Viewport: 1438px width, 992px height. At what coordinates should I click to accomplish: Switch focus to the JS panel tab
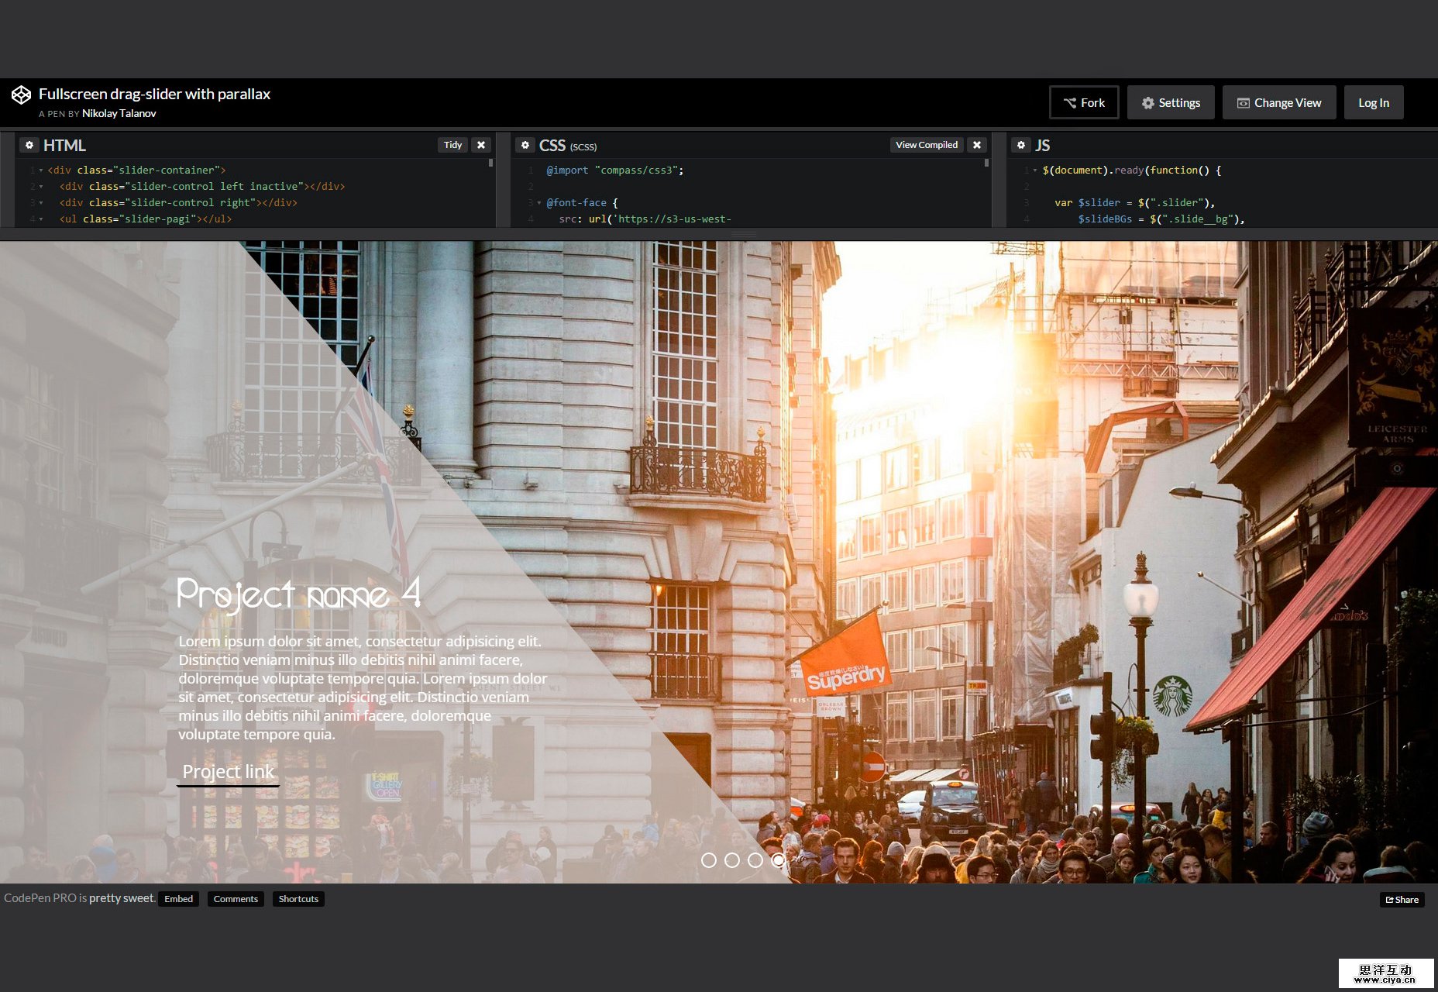point(1043,145)
